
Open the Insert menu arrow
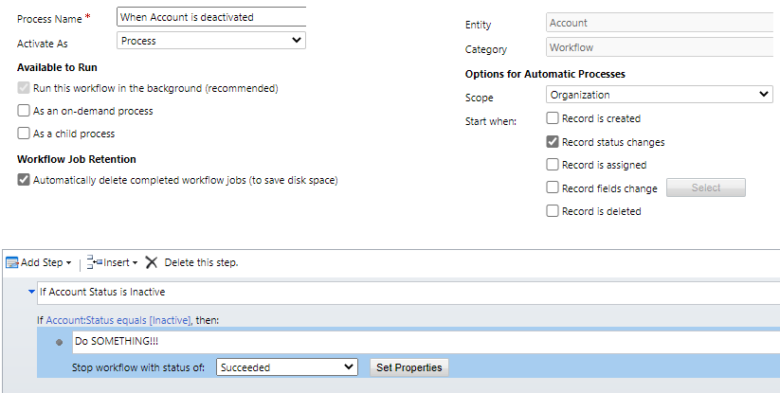click(x=135, y=263)
